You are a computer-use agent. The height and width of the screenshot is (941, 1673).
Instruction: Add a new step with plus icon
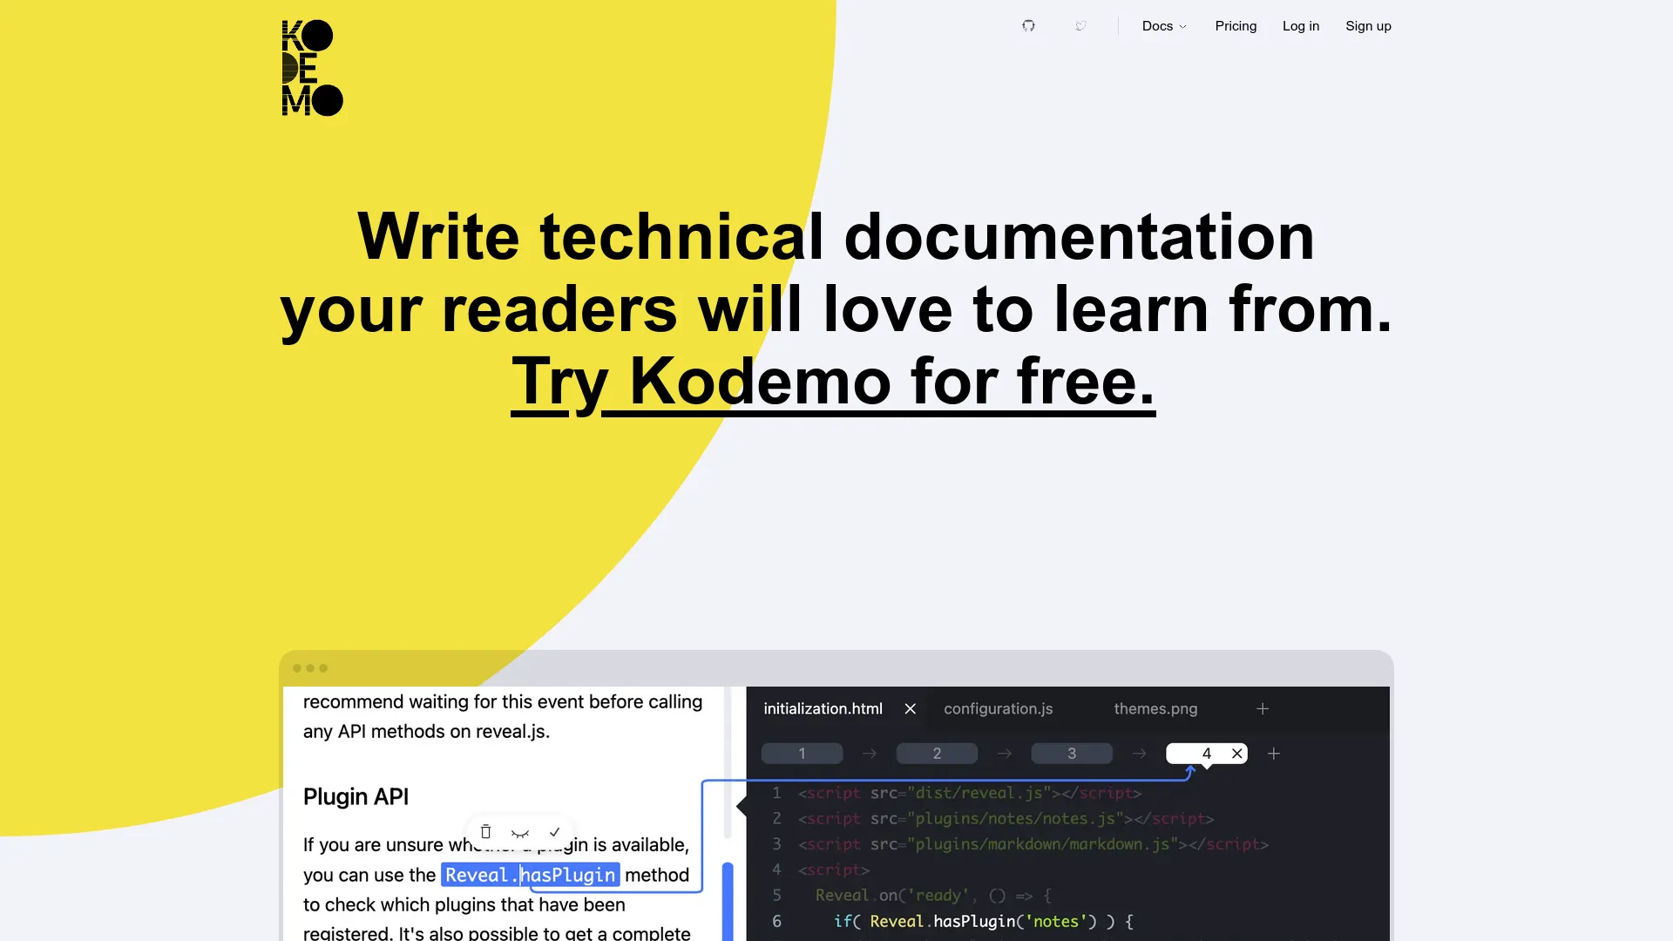click(x=1274, y=754)
